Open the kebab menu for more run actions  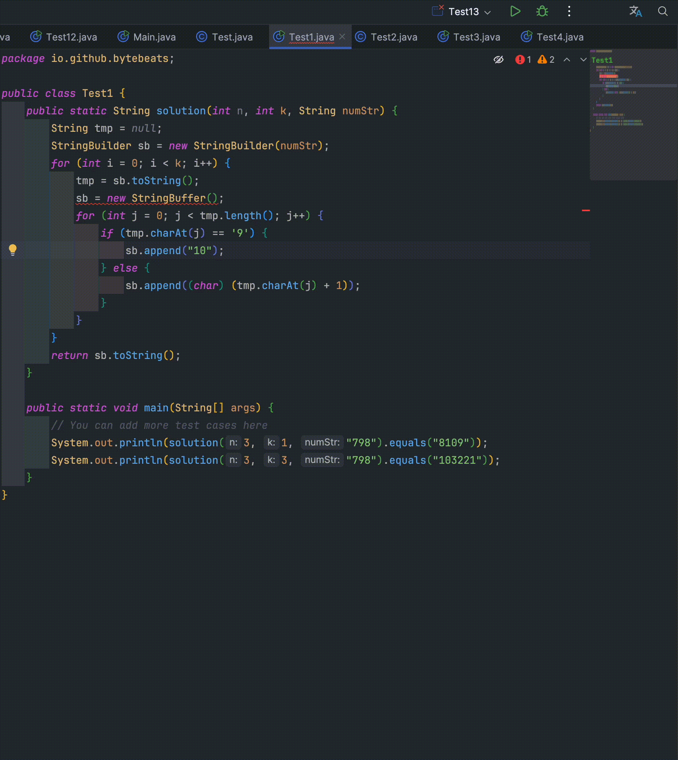569,12
